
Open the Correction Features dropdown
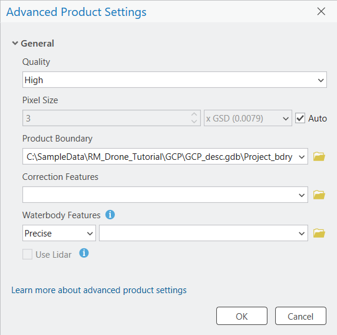click(165, 195)
